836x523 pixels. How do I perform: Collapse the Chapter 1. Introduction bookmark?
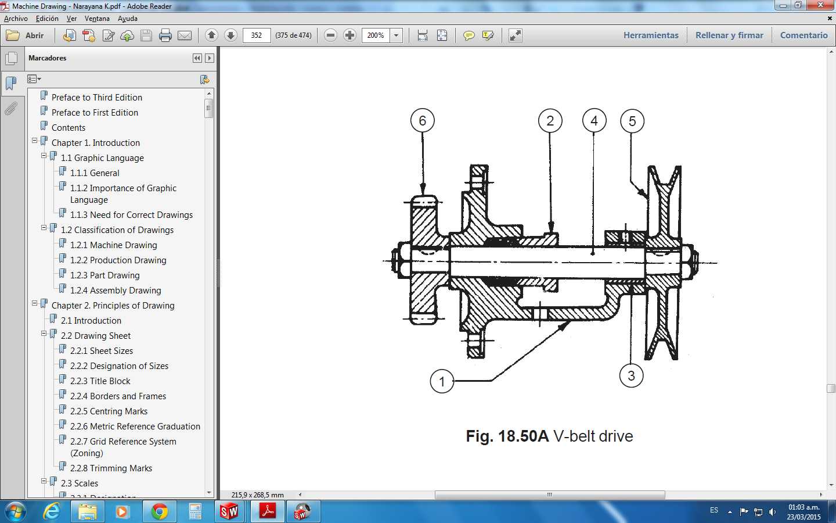click(34, 141)
